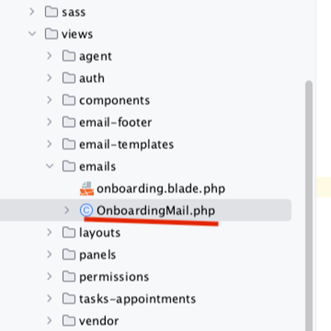This screenshot has width=331, height=331.
Task: Expand the tasks-appointments folder chevron
Action: click(x=49, y=299)
